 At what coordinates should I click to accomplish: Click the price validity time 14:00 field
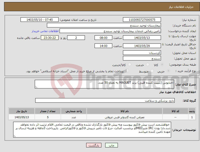tap(103, 46)
